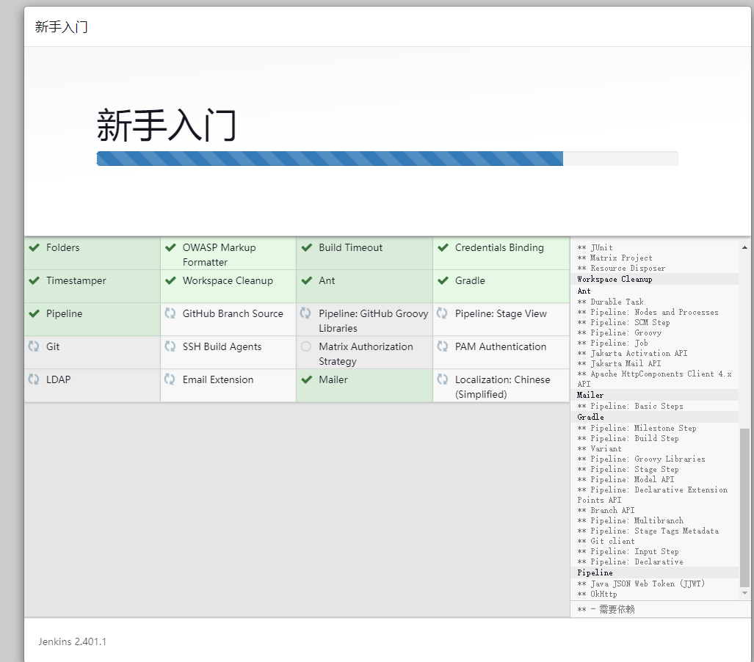Click the Ant checkmark icon
The width and height of the screenshot is (754, 662).
307,281
